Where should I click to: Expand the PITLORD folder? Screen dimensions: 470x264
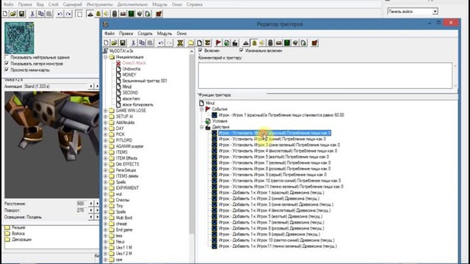[x=106, y=140]
